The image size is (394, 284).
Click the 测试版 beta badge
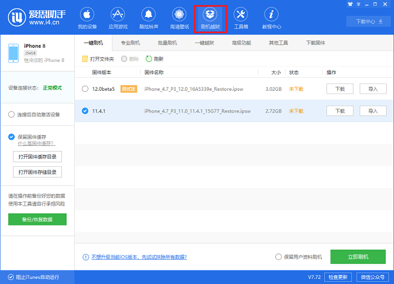point(129,89)
